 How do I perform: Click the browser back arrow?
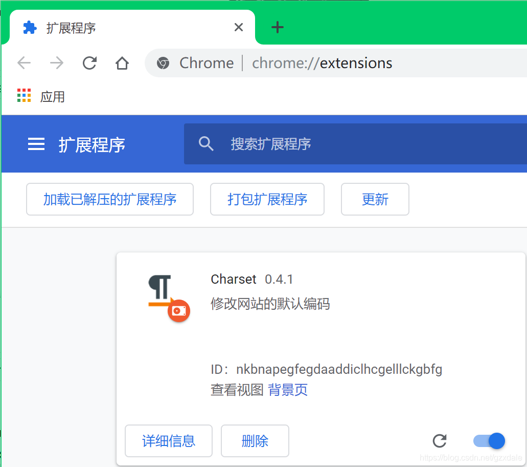pyautogui.click(x=24, y=63)
